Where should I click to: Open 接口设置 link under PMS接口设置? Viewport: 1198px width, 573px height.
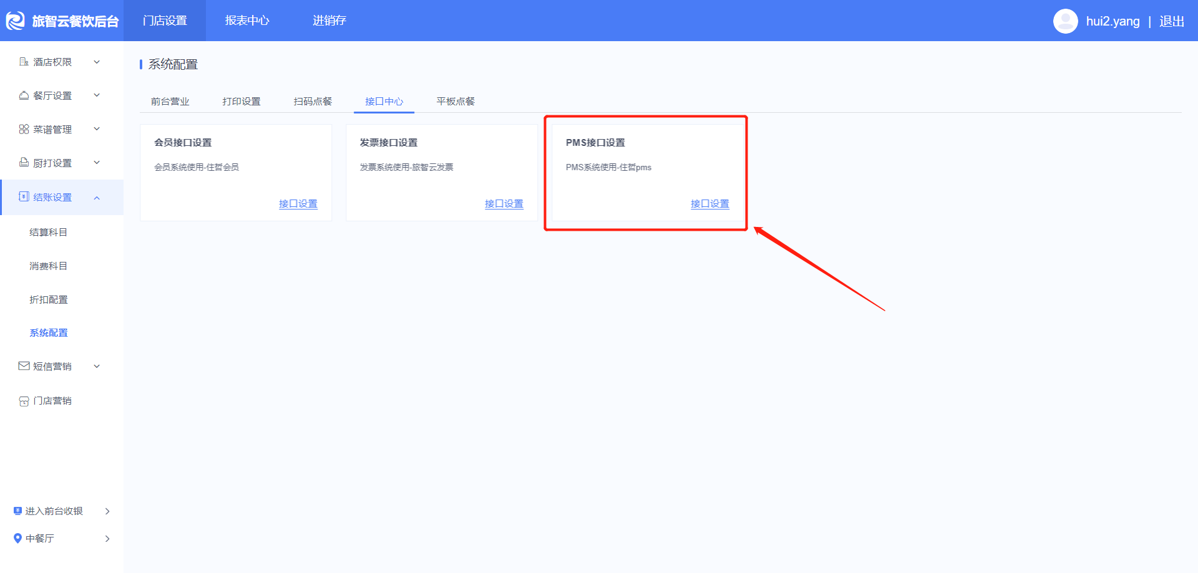[710, 204]
